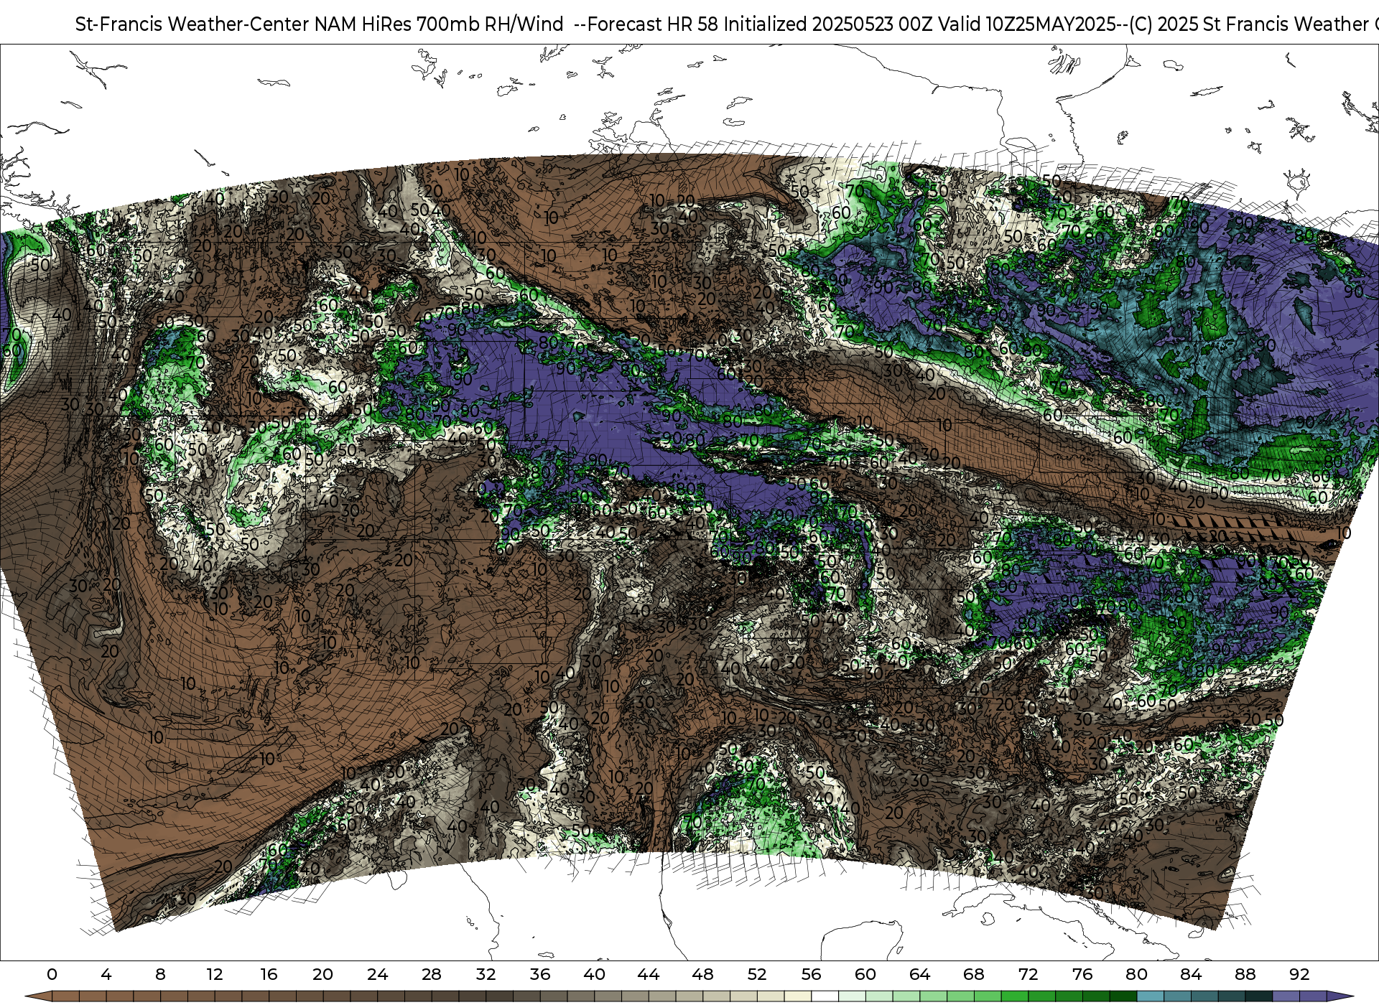Click the colorbar label '40'
This screenshot has height=1005, width=1379.
coord(594,974)
